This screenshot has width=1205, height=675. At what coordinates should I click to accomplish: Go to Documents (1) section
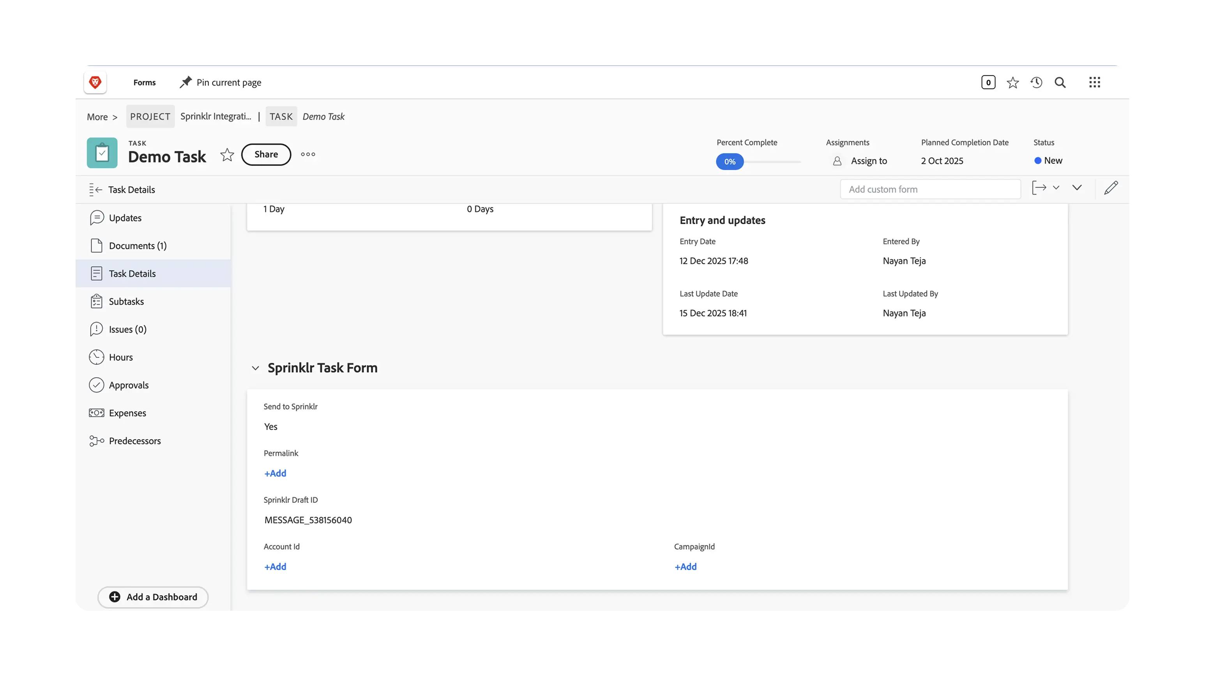[137, 246]
